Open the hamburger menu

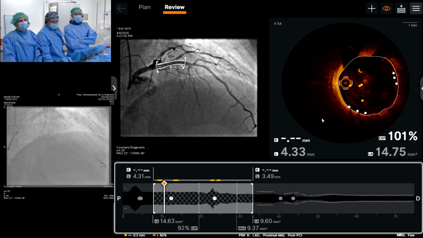click(416, 8)
